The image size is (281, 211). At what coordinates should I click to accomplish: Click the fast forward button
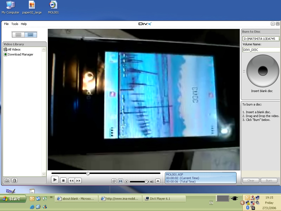(78, 181)
